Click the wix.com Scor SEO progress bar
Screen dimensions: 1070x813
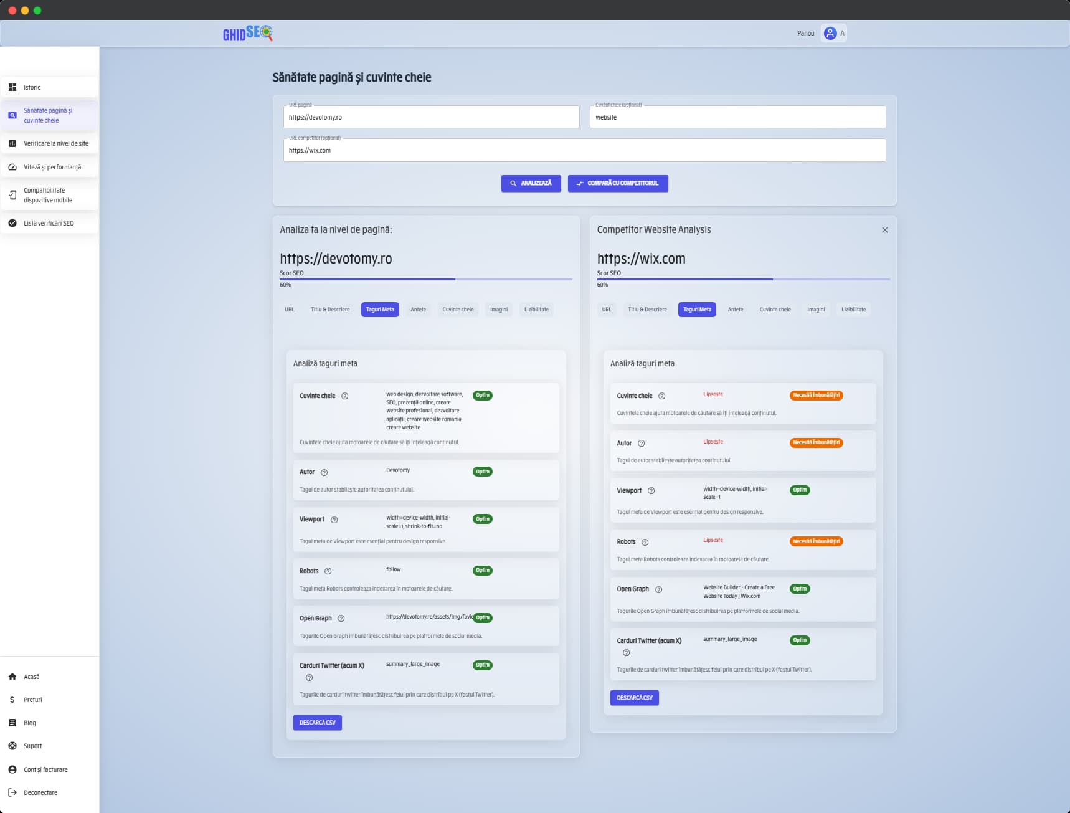click(x=743, y=279)
